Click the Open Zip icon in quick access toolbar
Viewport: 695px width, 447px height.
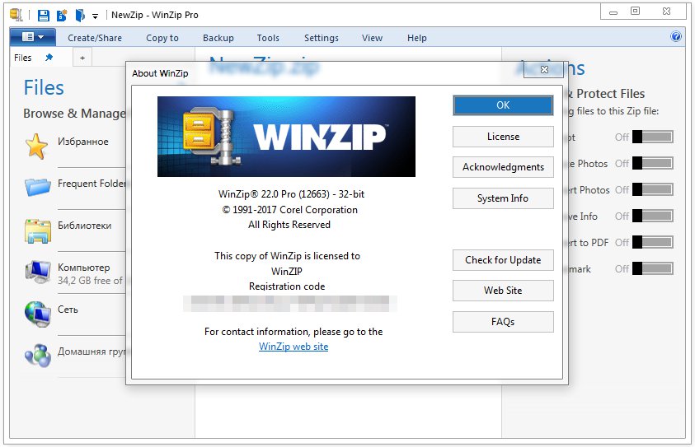80,16
